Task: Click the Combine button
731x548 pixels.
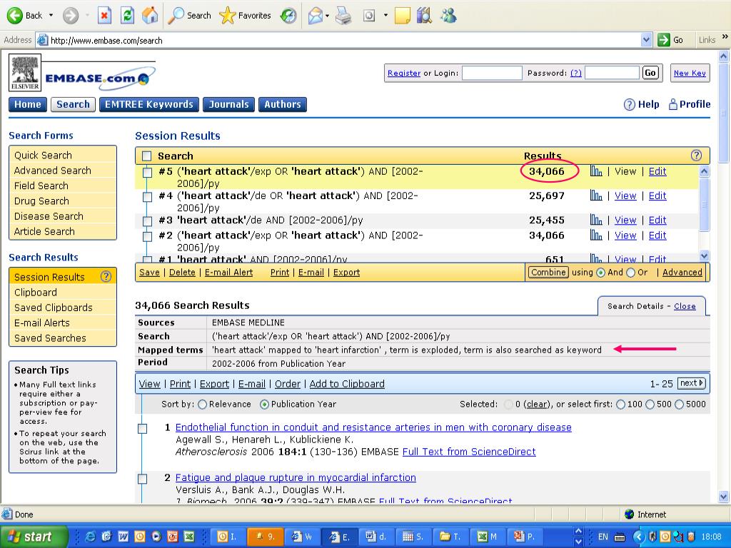Action: pos(548,272)
